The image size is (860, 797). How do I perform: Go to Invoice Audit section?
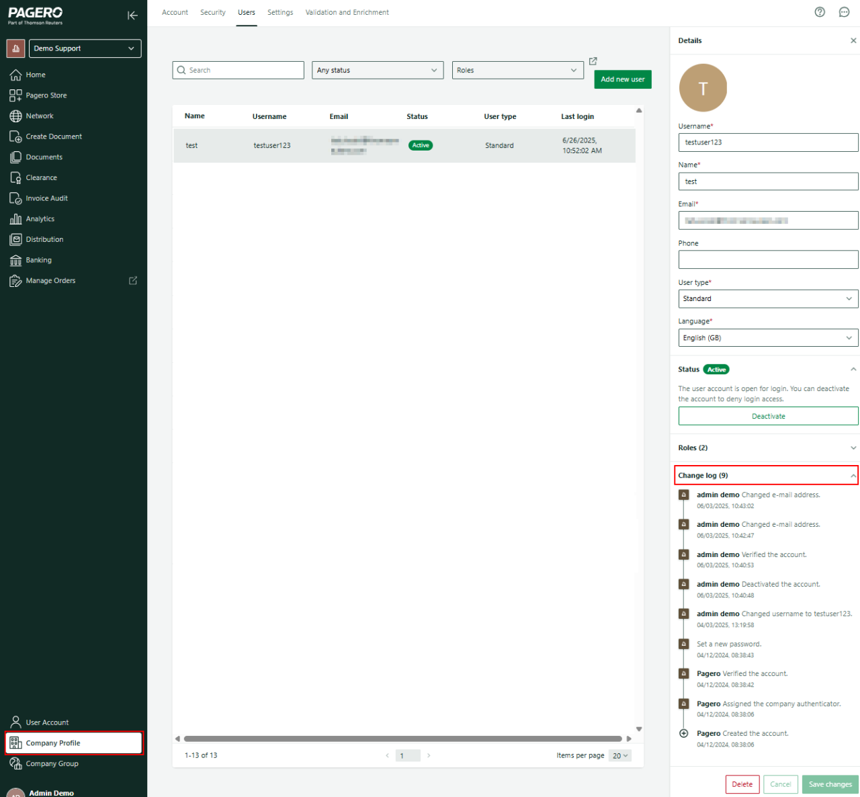pos(46,198)
